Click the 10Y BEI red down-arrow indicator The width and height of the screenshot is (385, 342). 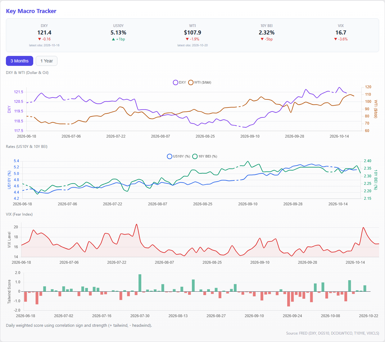click(x=262, y=39)
